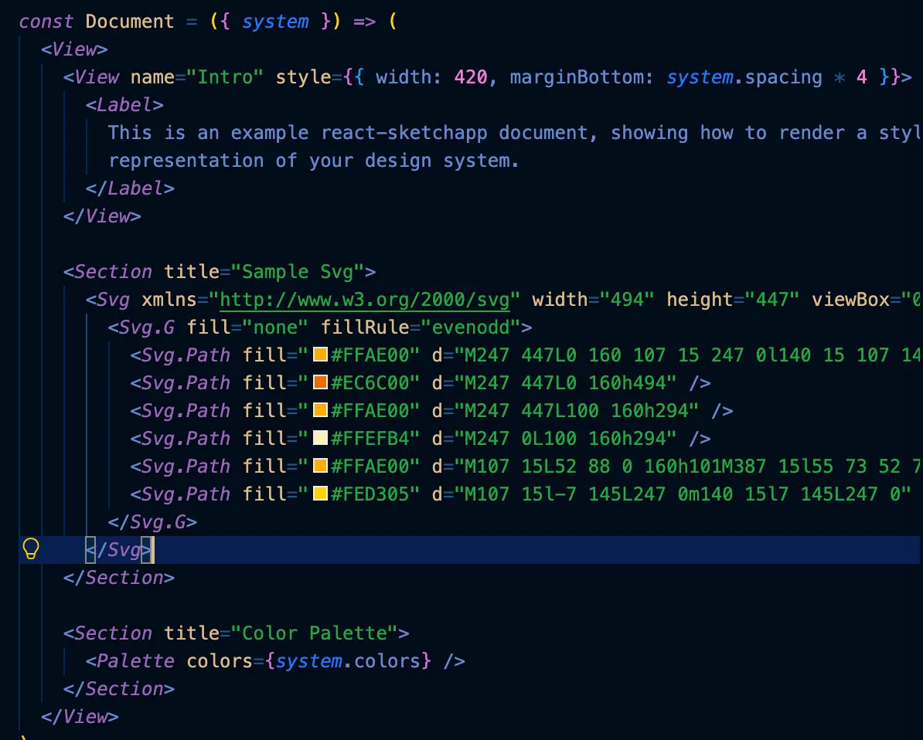923x740 pixels.
Task: Click the "<Palette" component tag
Action: [130, 660]
